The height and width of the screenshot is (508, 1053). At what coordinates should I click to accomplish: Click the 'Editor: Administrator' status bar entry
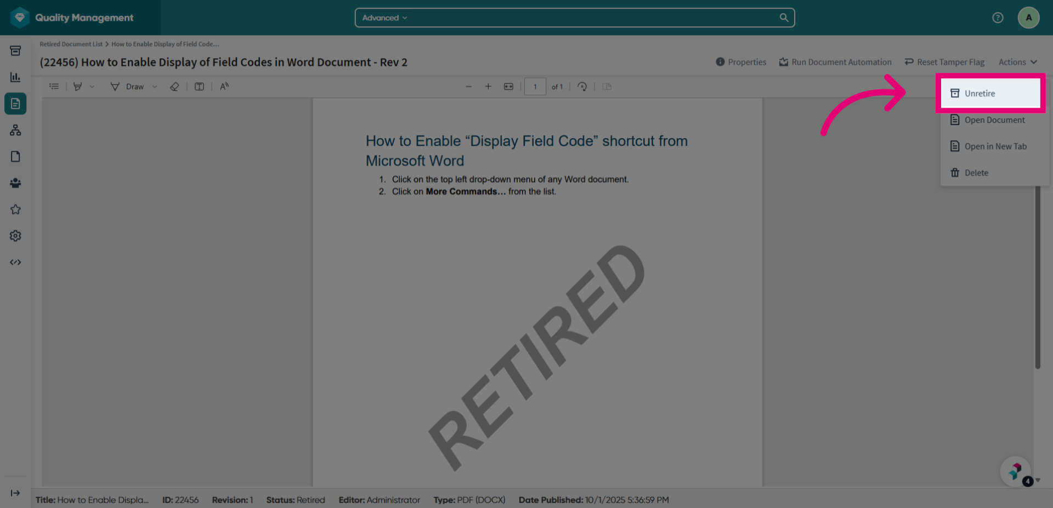[380, 500]
